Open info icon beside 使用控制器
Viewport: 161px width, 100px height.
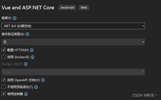[x=26, y=94]
